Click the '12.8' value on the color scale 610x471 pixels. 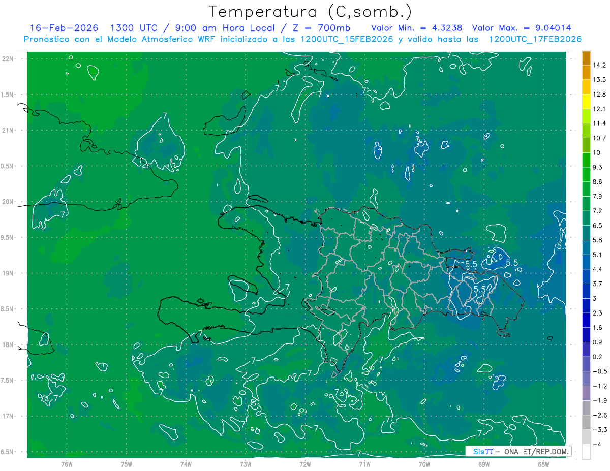[599, 95]
